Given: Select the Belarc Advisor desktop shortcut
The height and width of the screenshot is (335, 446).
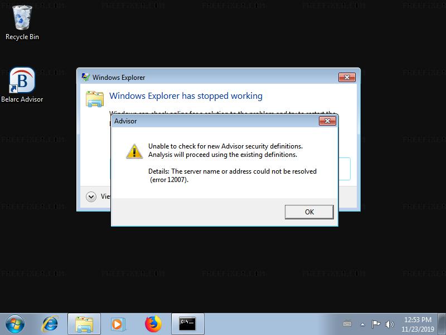Looking at the screenshot, I should point(22,85).
